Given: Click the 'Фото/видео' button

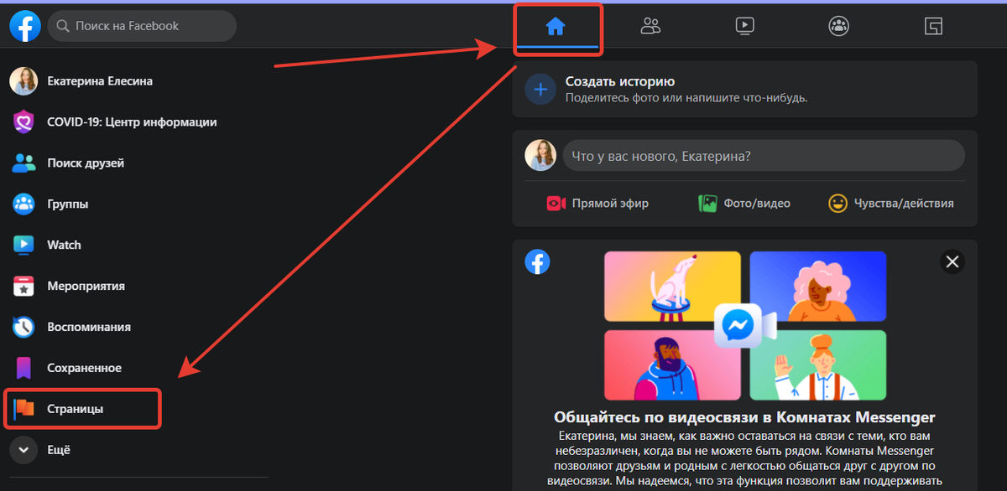Looking at the screenshot, I should [744, 204].
